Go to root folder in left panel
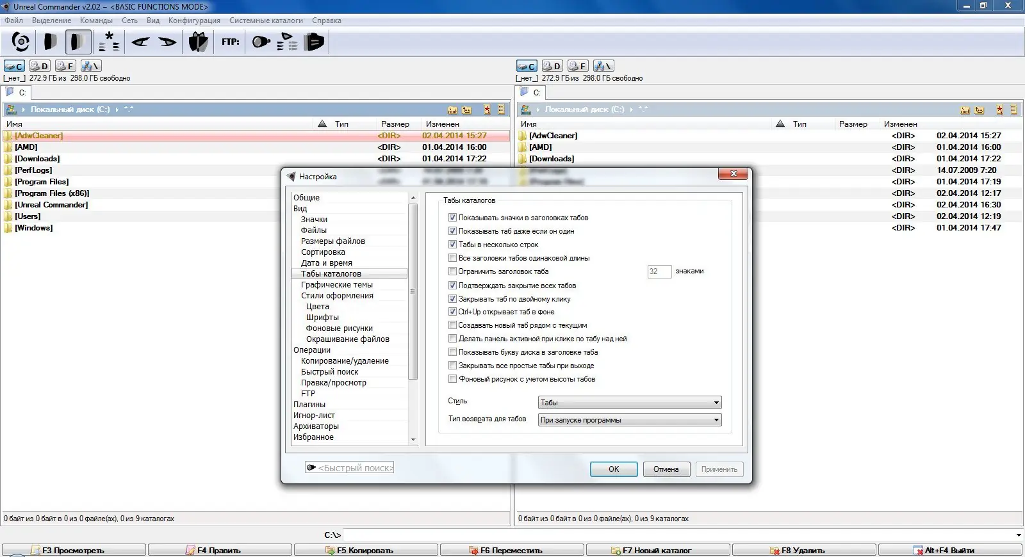 453,110
